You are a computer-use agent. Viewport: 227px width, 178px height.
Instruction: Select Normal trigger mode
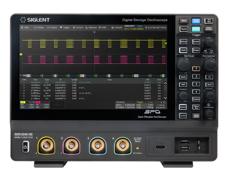196,42
